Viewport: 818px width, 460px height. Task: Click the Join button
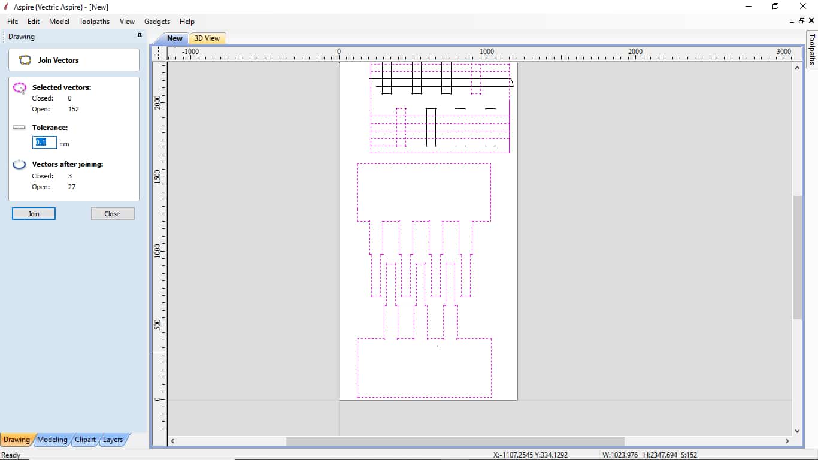pyautogui.click(x=34, y=214)
